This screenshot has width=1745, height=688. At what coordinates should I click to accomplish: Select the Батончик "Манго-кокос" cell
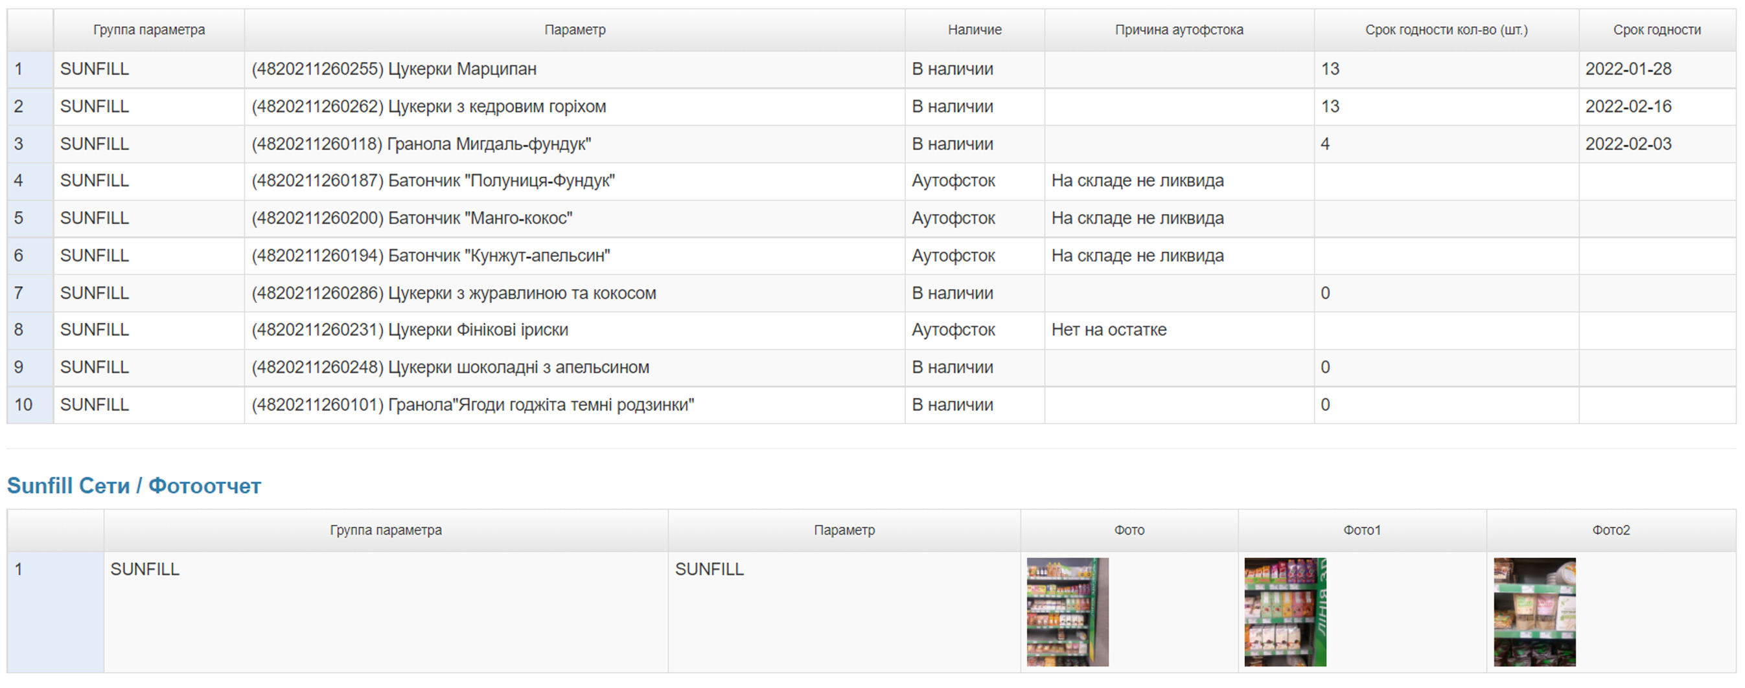coord(575,218)
